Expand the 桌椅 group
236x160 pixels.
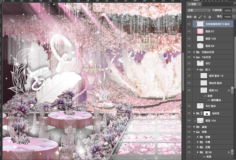point(194,127)
